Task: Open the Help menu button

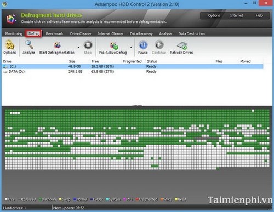Action: tap(259, 15)
